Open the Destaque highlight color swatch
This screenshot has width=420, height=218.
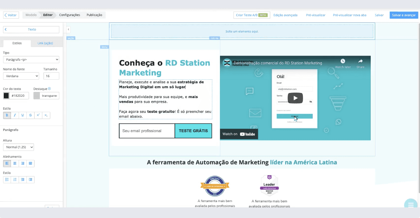click(x=37, y=95)
